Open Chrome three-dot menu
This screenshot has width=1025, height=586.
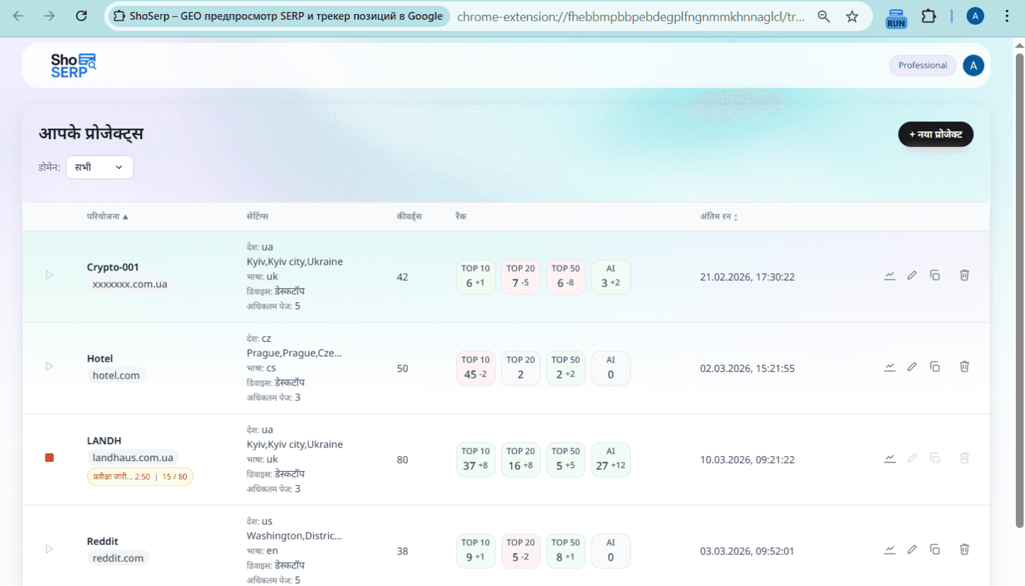pos(1007,16)
